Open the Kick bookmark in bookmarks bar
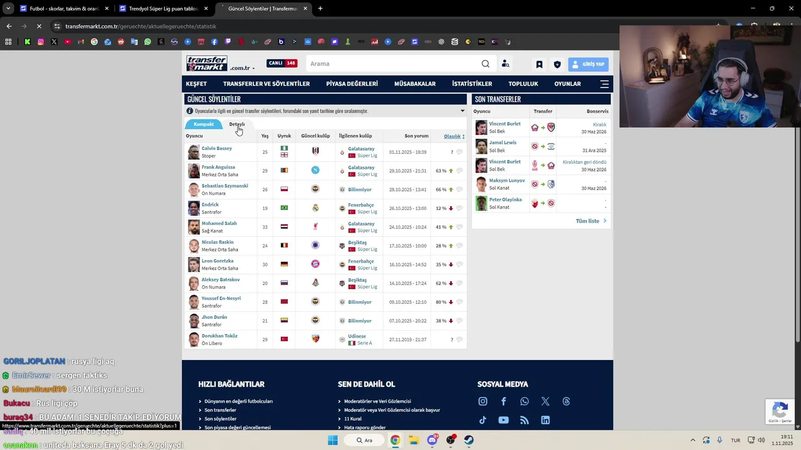 click(28, 42)
